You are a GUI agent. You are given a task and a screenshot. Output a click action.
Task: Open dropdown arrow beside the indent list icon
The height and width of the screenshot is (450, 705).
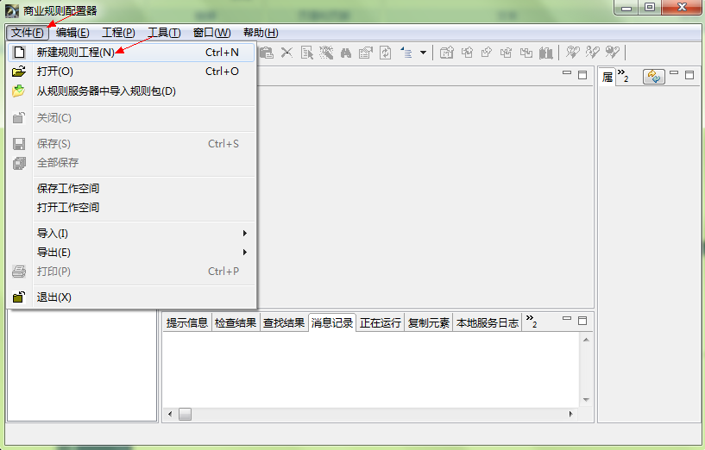coord(423,53)
